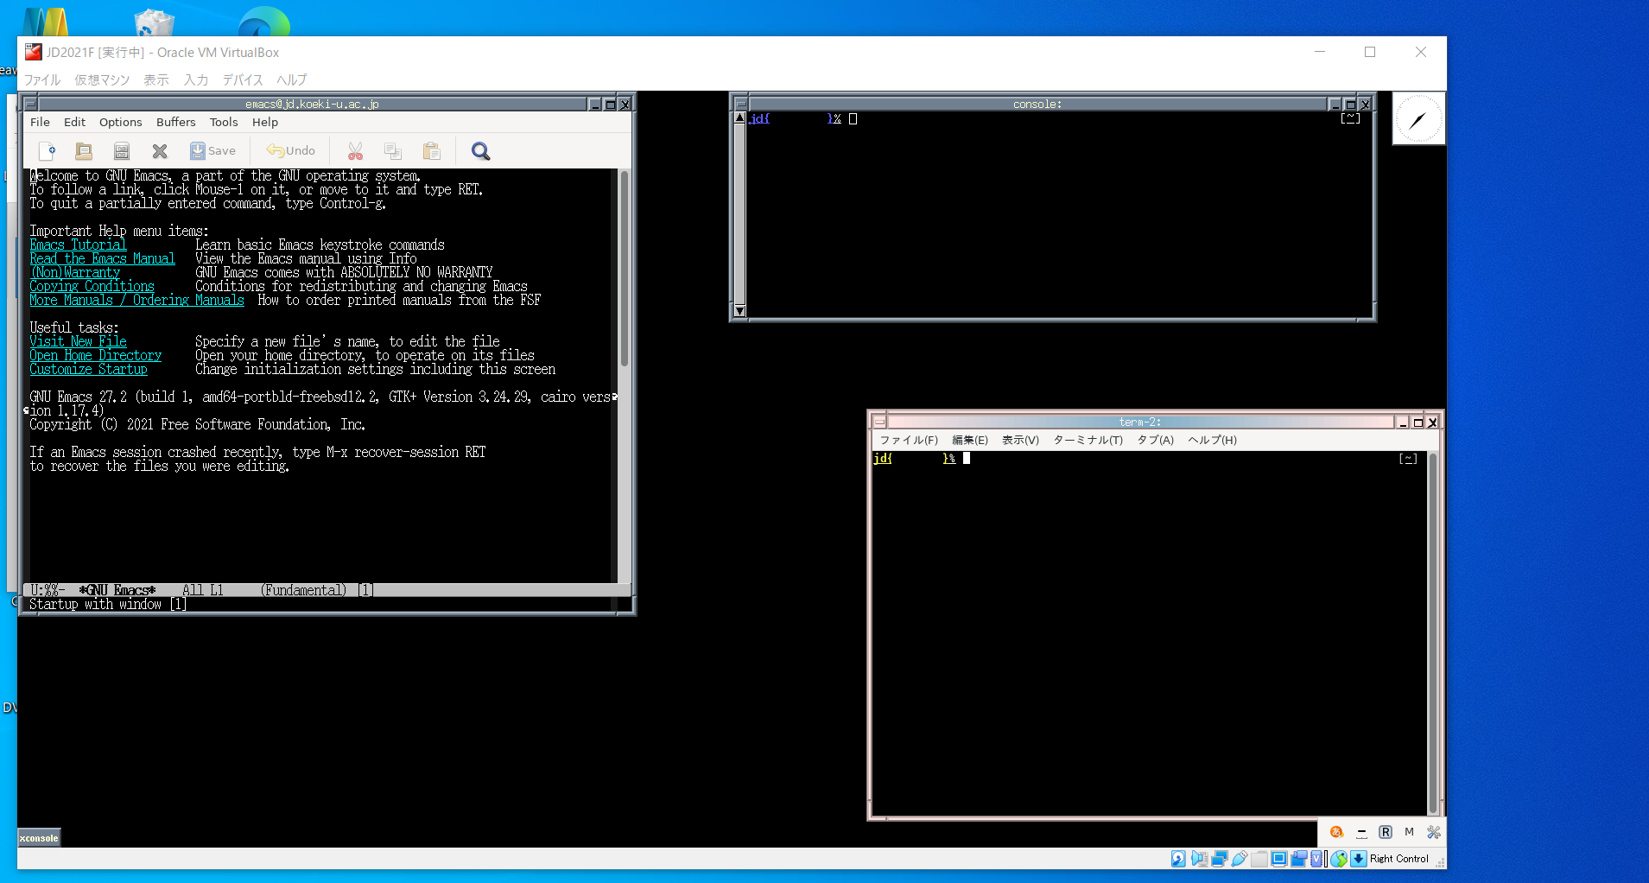Toggle the Japanese input mode indicator
The image size is (1649, 883).
click(1336, 832)
